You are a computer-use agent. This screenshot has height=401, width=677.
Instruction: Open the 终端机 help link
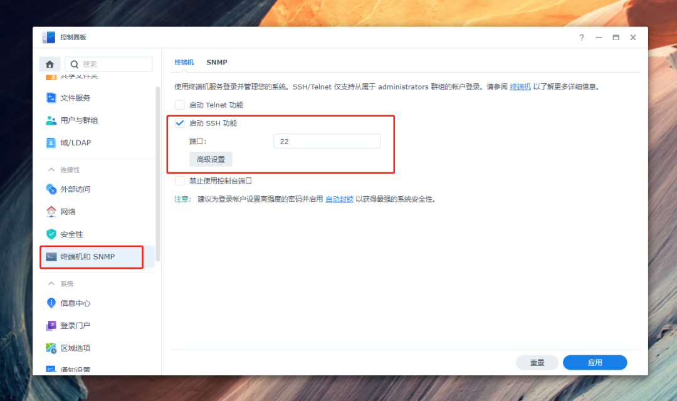click(520, 86)
